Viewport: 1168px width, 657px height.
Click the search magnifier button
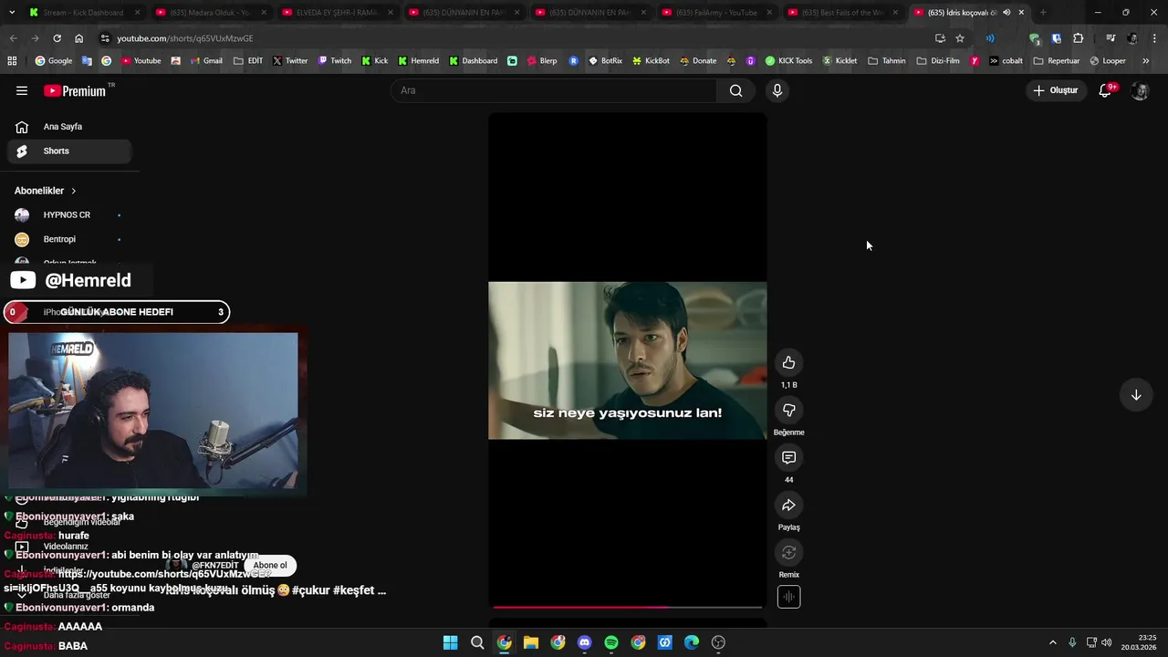click(x=735, y=90)
